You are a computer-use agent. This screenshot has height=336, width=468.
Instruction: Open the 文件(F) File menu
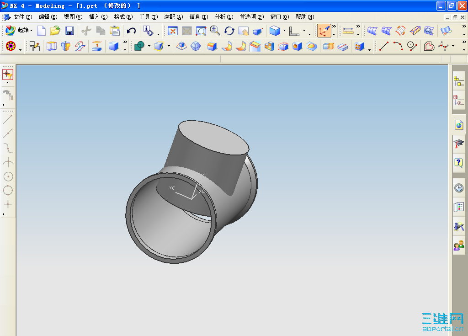[x=23, y=17]
